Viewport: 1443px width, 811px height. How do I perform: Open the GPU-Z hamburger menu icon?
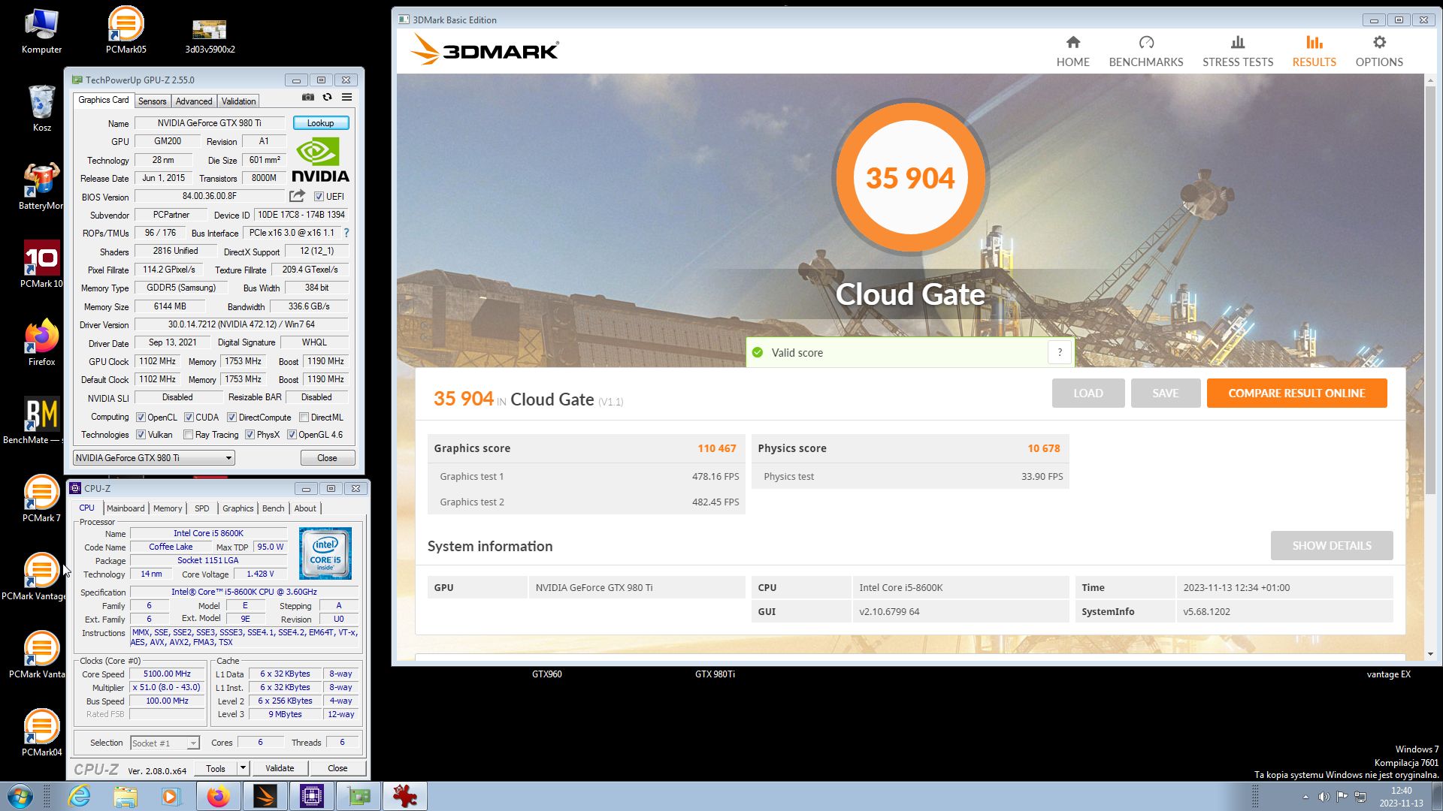[346, 97]
